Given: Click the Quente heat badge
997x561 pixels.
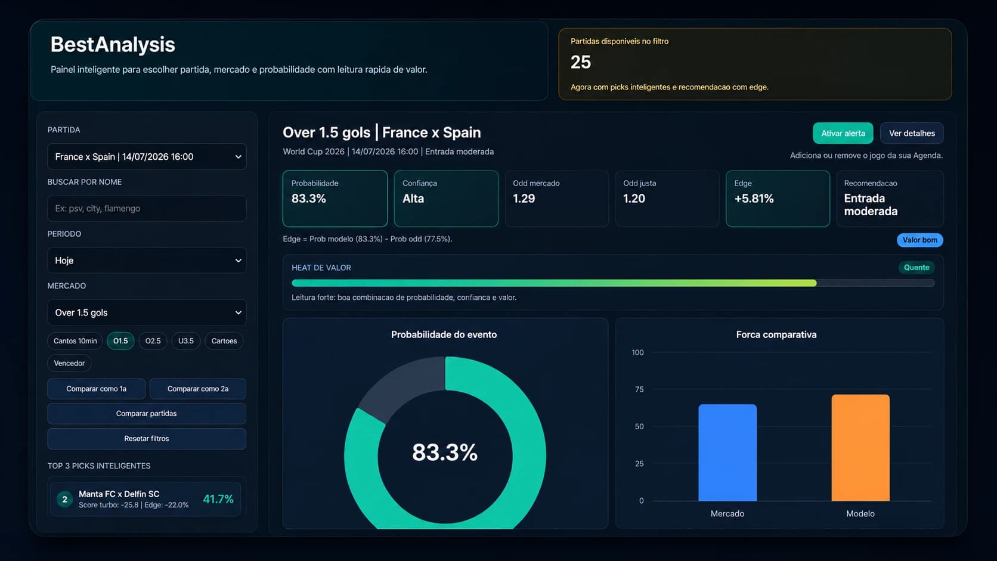Looking at the screenshot, I should pos(917,267).
